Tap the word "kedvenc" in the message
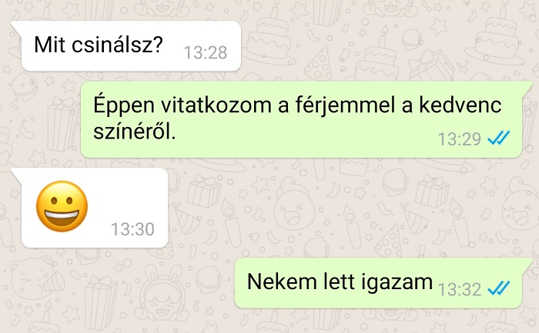539x333 pixels. [460, 105]
